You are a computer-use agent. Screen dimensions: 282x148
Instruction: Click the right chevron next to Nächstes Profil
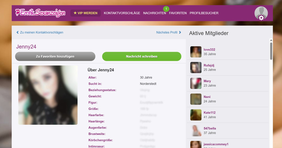pyautogui.click(x=180, y=33)
